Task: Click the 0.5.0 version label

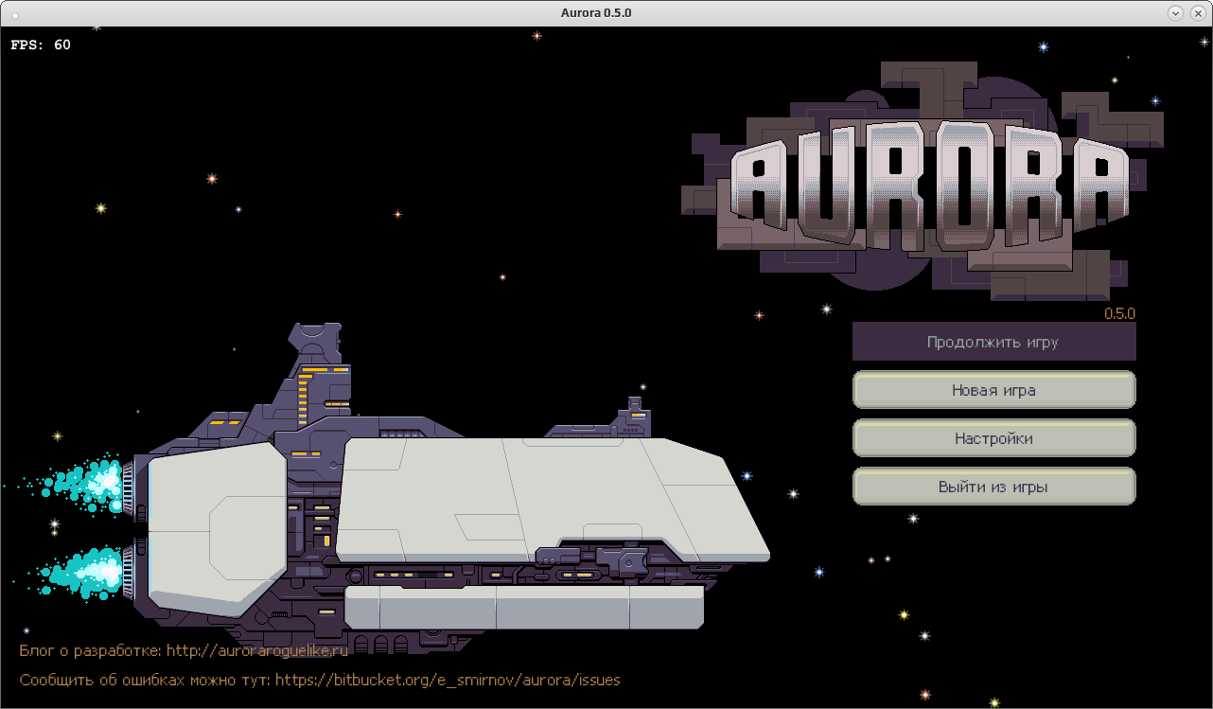Action: pyautogui.click(x=1119, y=313)
